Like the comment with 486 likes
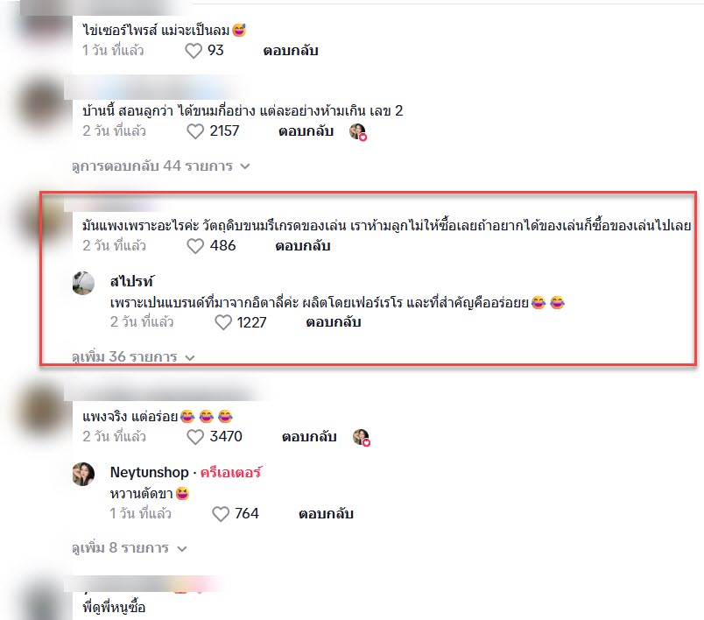Viewport: 704px width, 620px height. [x=195, y=246]
